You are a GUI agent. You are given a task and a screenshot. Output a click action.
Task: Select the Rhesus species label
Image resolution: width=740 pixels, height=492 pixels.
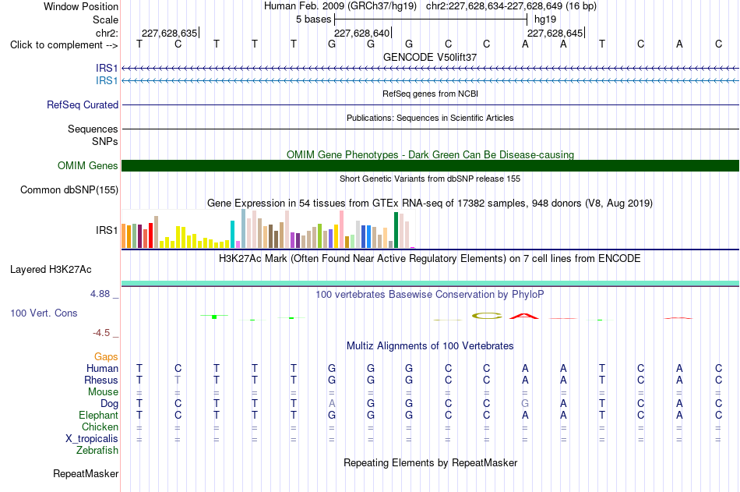tap(101, 380)
